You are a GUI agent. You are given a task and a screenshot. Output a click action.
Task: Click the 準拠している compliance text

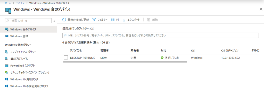(x=172, y=58)
